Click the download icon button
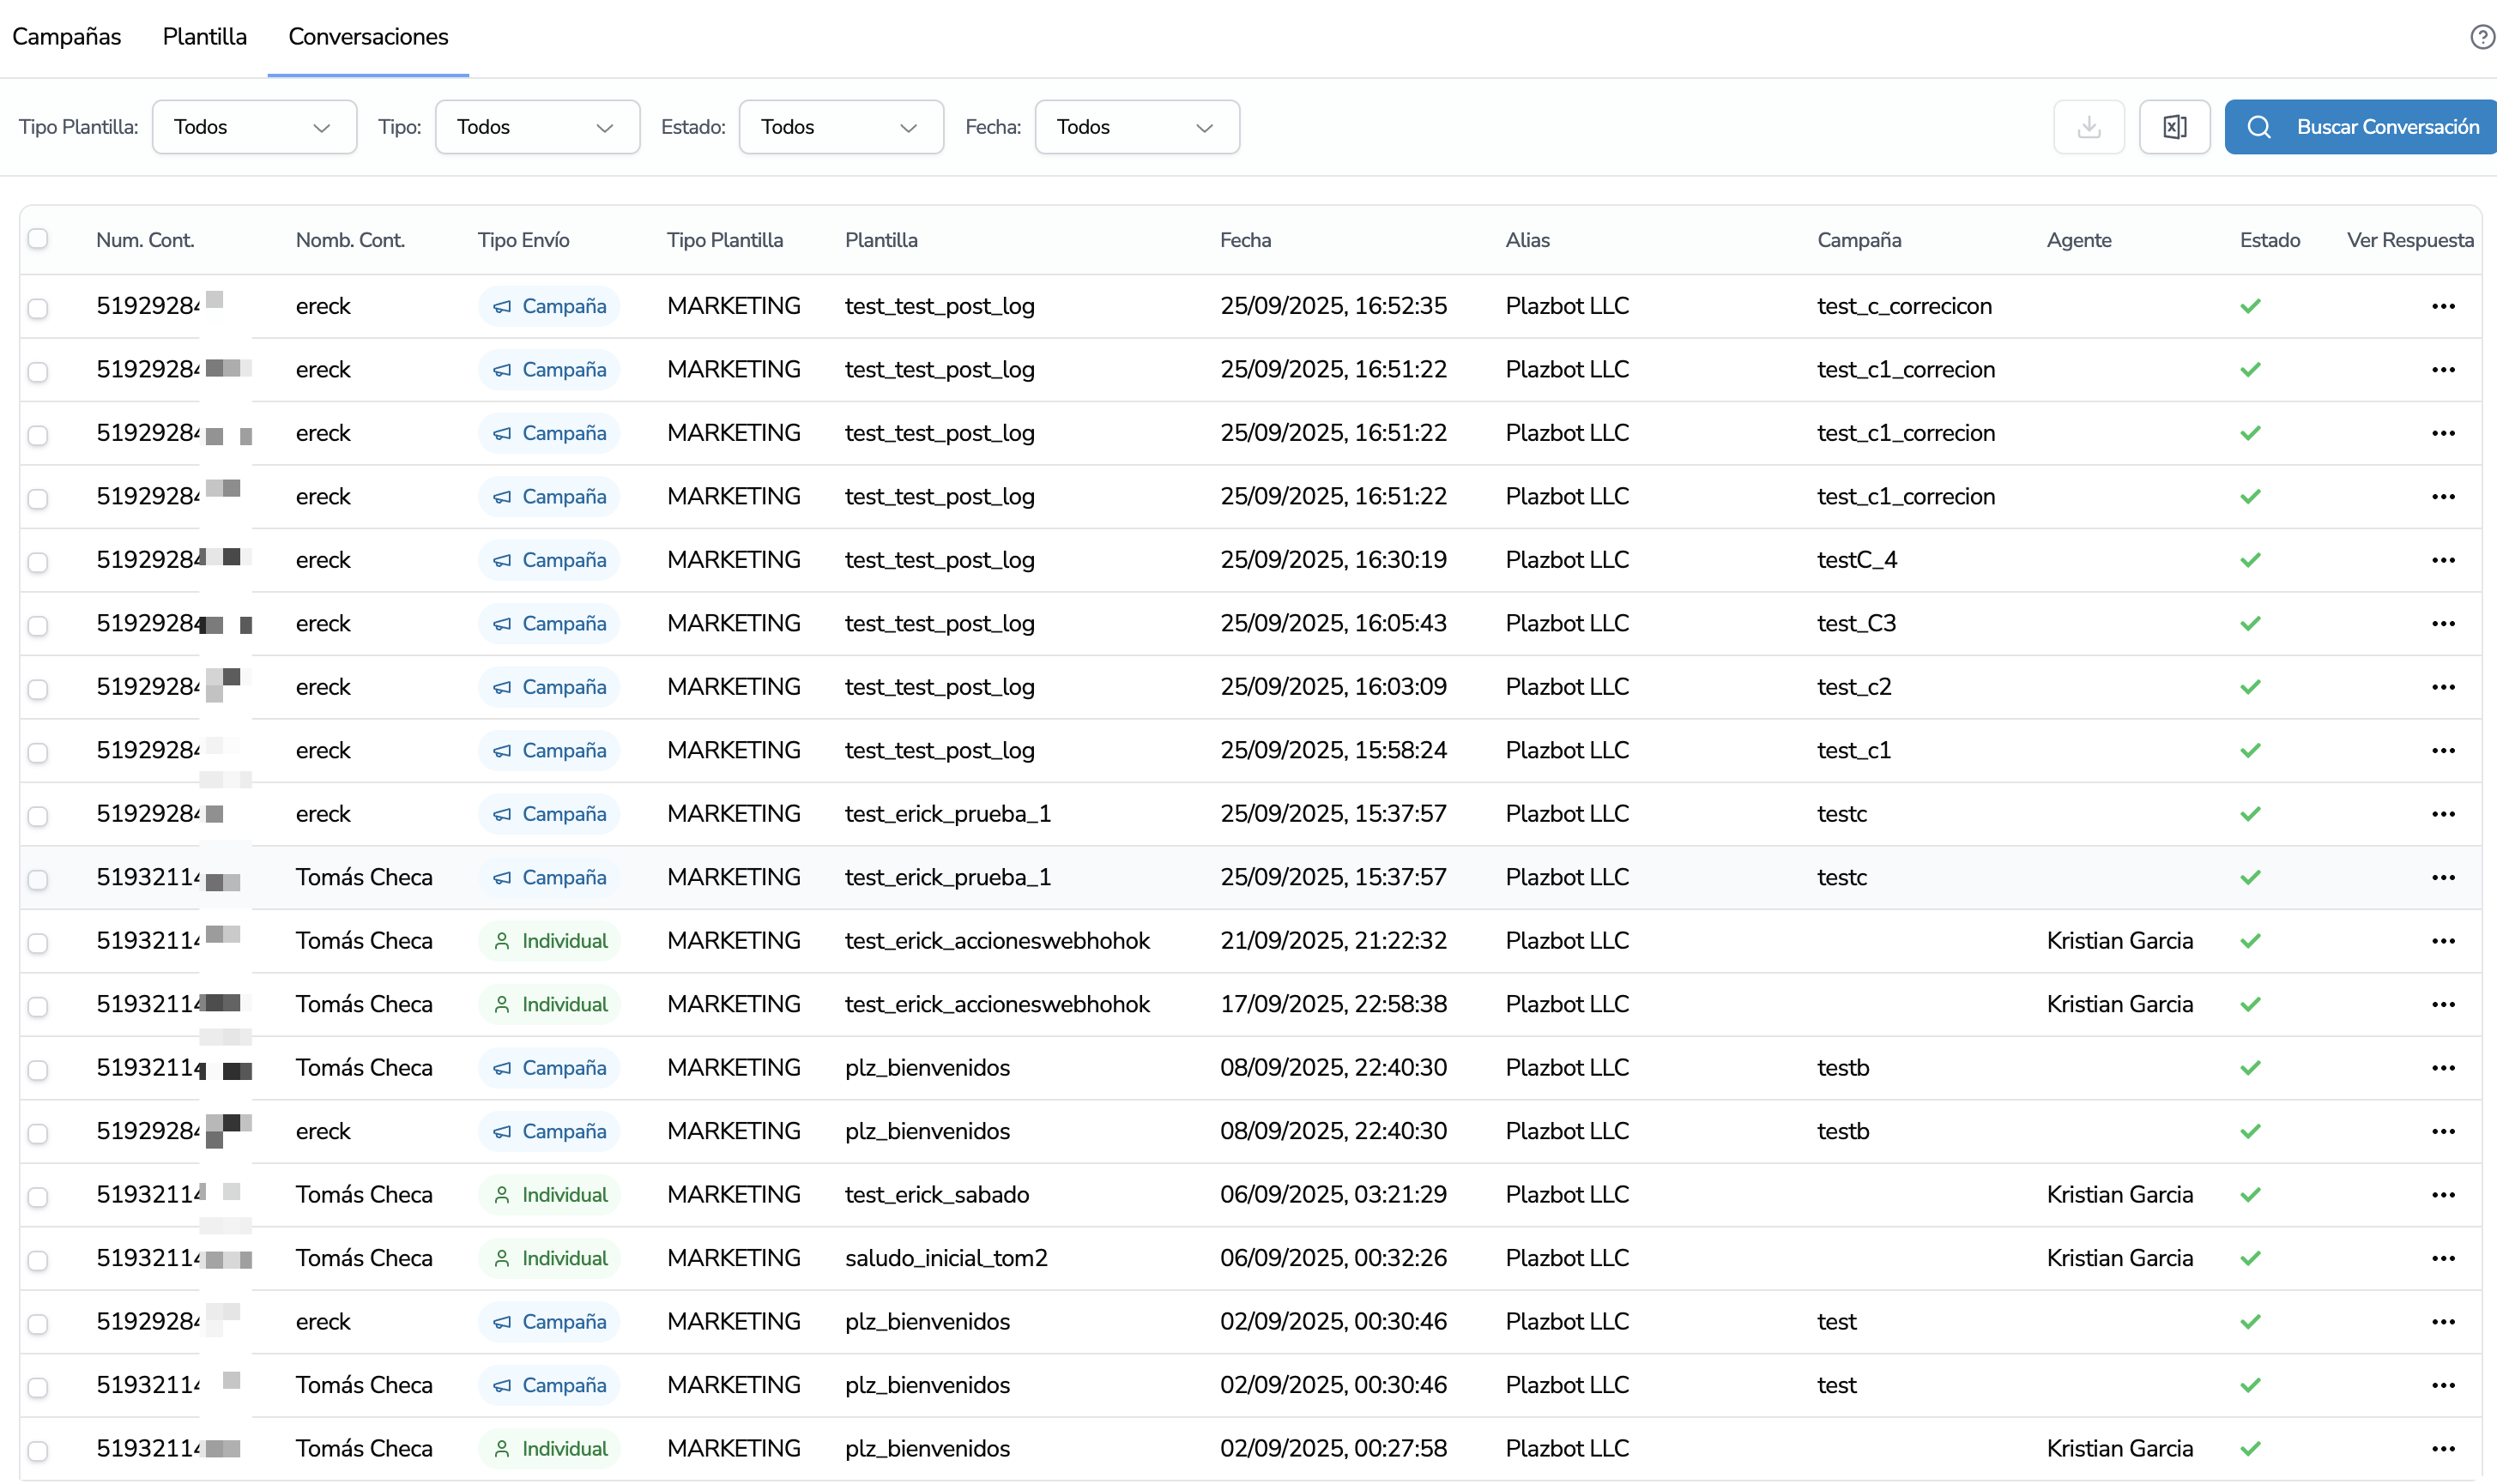Screen dimensions: 2497x1484 pos(2088,127)
